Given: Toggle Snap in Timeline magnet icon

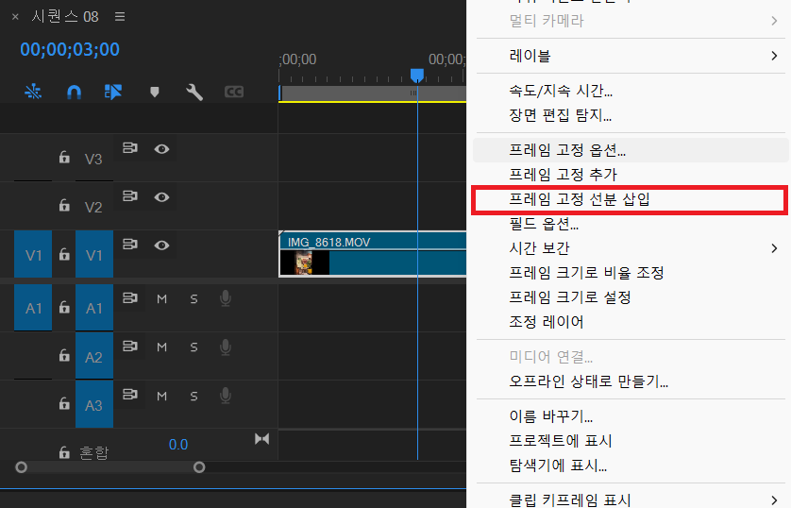Looking at the screenshot, I should pyautogui.click(x=75, y=92).
